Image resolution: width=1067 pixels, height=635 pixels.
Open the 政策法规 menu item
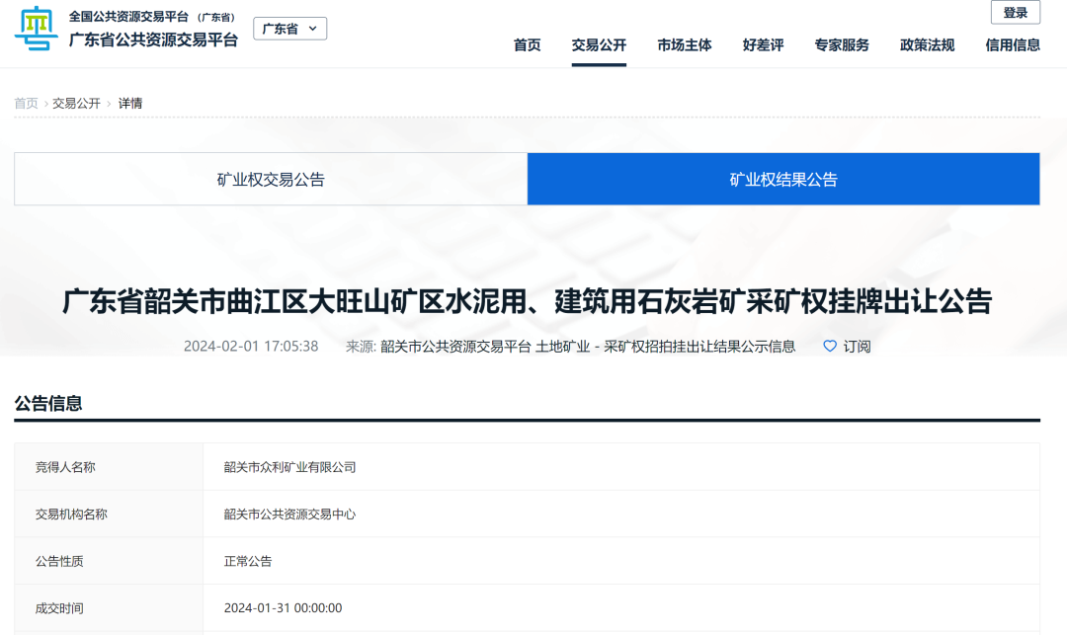[x=927, y=45]
